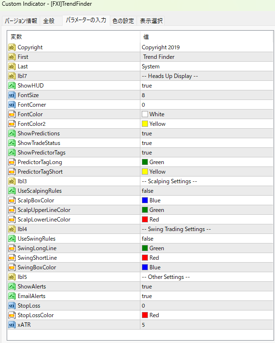Click the integer icon beside FontSize

pos(12,95)
